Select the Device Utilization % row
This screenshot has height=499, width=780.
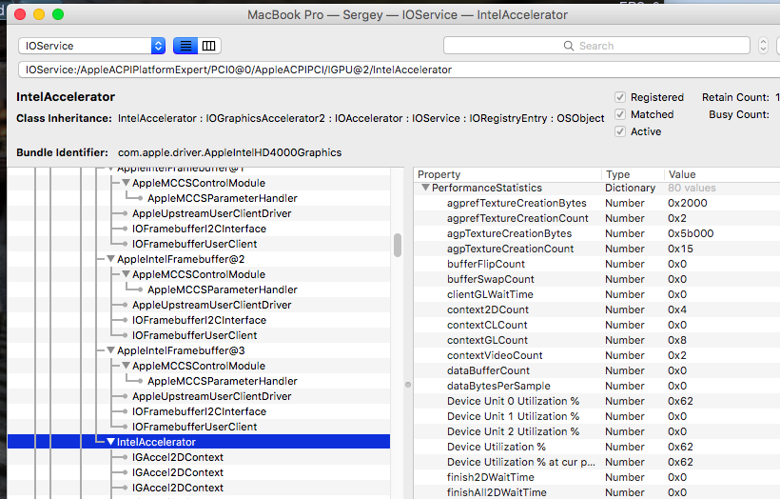point(597,448)
